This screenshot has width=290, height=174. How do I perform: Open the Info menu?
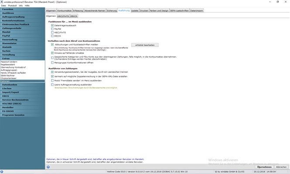pos(21,6)
